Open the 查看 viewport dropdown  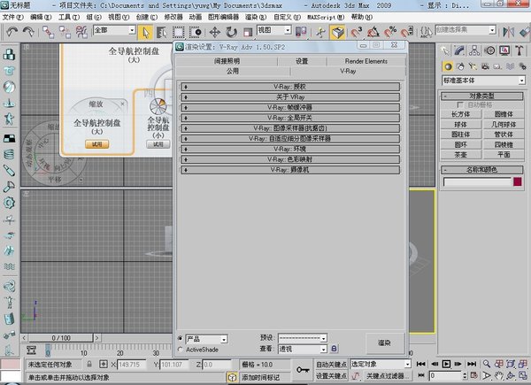(x=303, y=349)
